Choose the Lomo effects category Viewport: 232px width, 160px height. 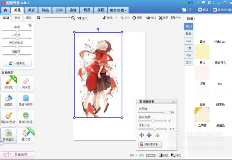pyautogui.click(x=189, y=41)
